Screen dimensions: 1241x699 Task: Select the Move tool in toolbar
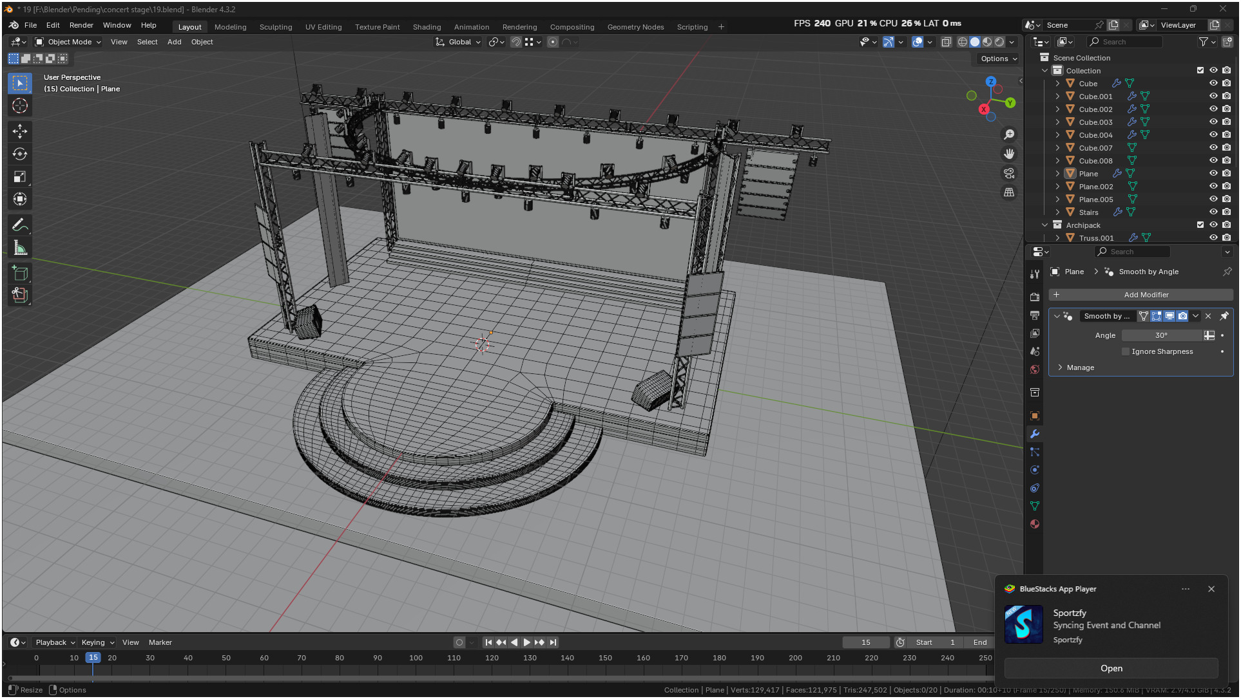pos(20,131)
